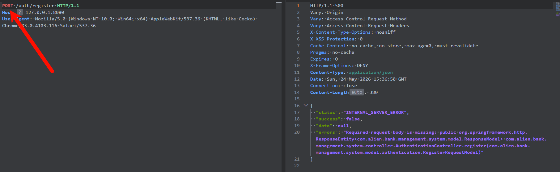Screen dimensions: 560x172
Task: Click the Content-Type header name in response
Action: click(327, 72)
